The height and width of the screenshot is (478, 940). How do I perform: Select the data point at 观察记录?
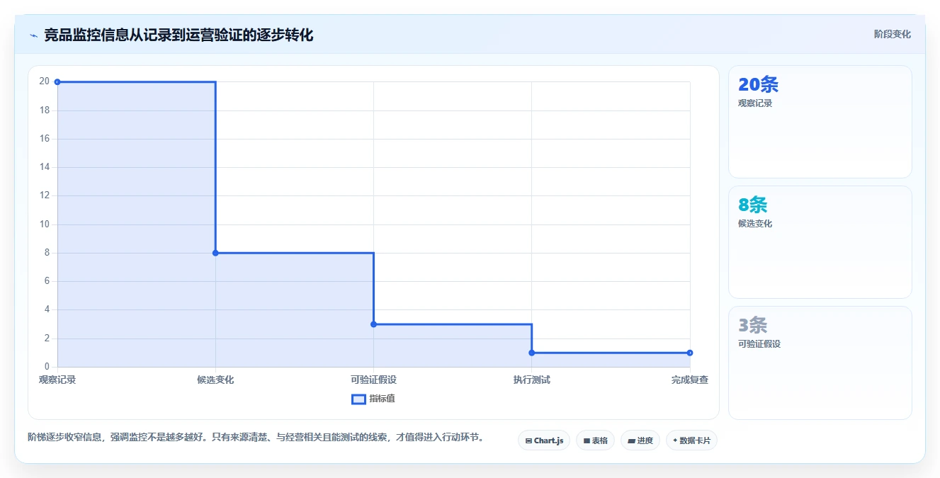(x=57, y=82)
